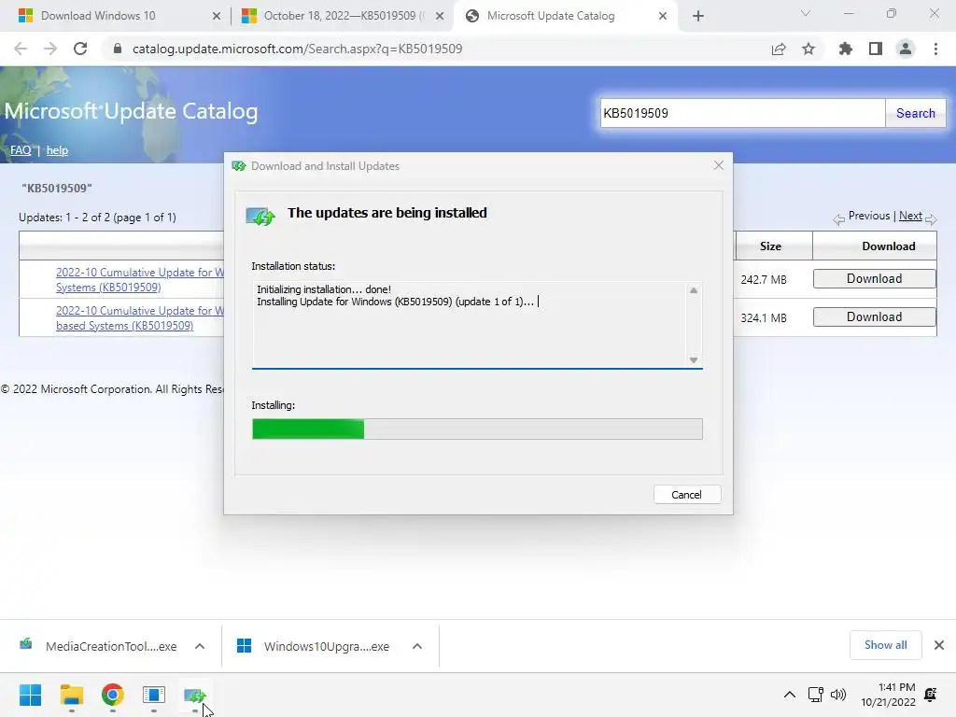Viewport: 956px width, 717px height.
Task: Open second cumulative update link for based Systems
Action: click(x=140, y=318)
